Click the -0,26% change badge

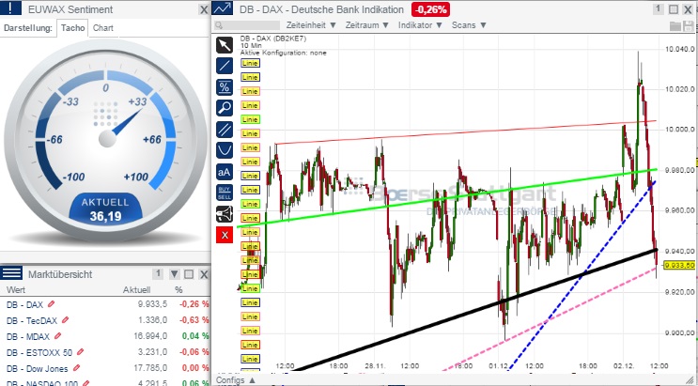430,9
